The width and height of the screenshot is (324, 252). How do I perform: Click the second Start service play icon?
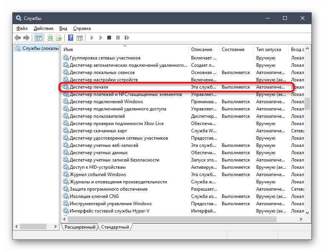(101, 38)
